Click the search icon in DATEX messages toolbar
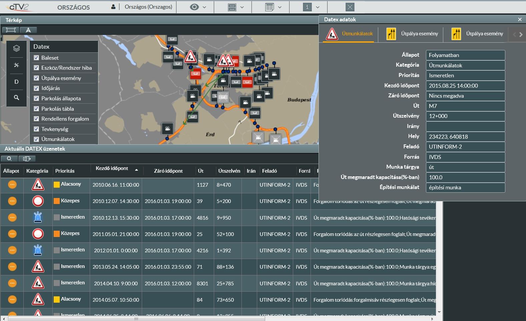Screen dimensions: 526x321 point(9,159)
